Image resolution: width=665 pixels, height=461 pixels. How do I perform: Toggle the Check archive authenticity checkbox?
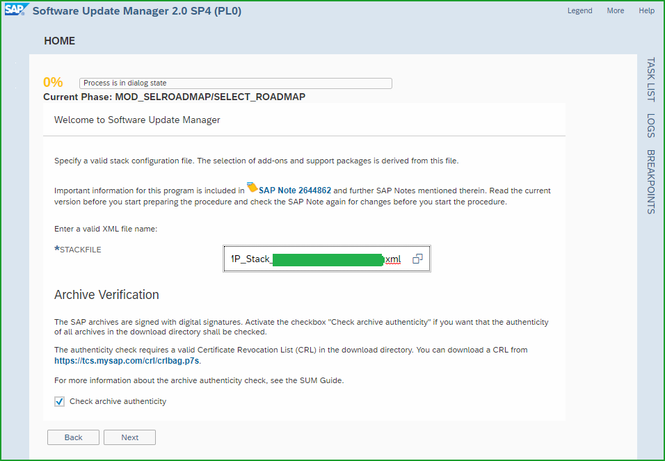click(x=59, y=402)
